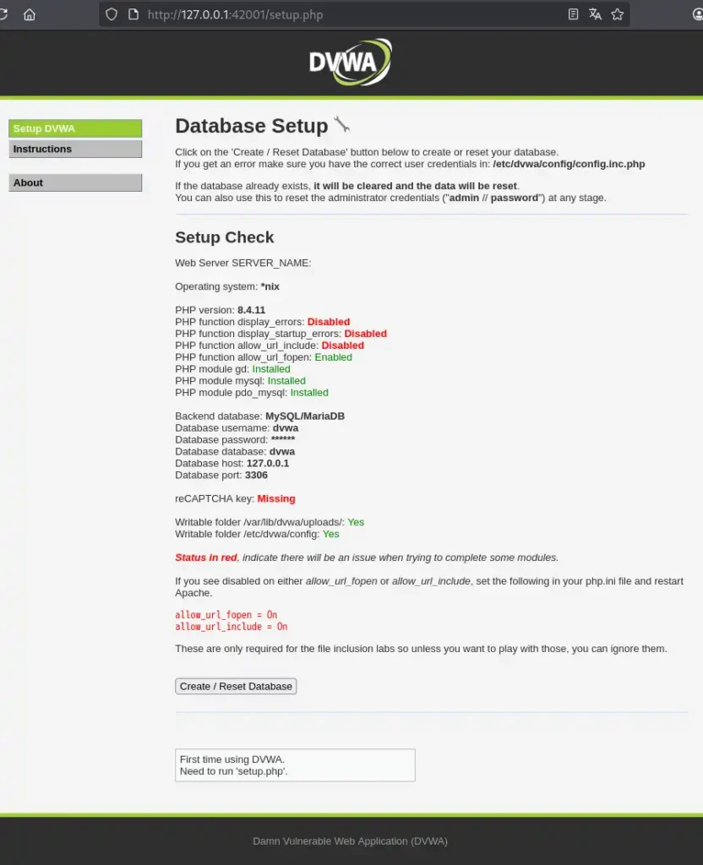Click the DVWA logo in header
This screenshot has height=865, width=703.
coord(350,62)
